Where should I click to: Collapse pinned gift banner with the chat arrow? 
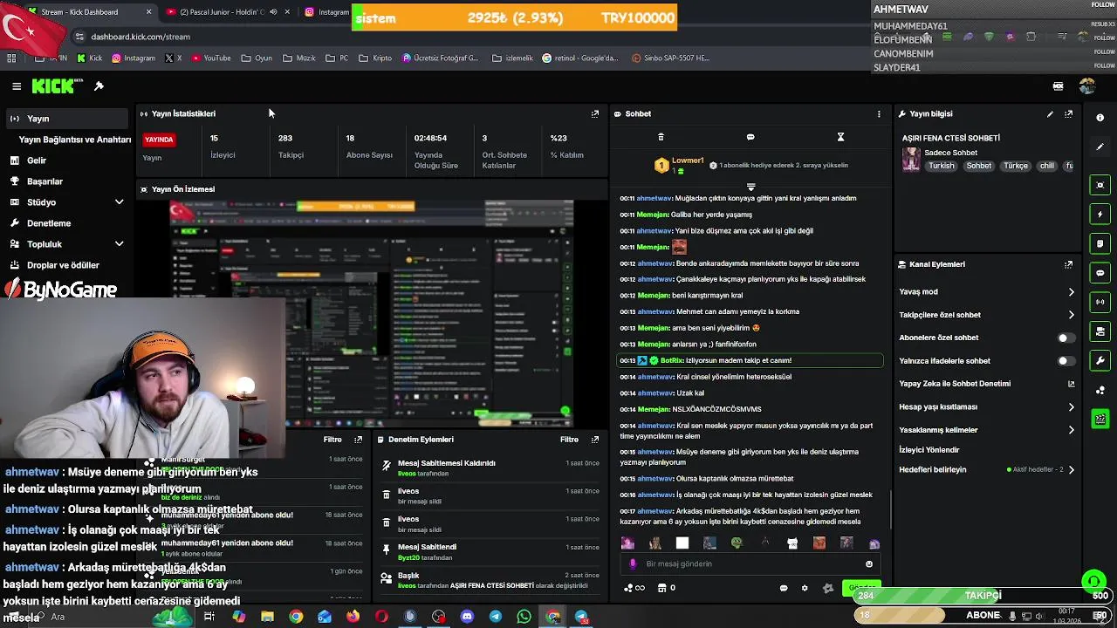point(750,187)
